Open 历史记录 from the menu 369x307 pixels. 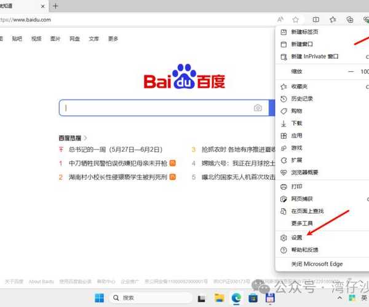pyautogui.click(x=322, y=99)
